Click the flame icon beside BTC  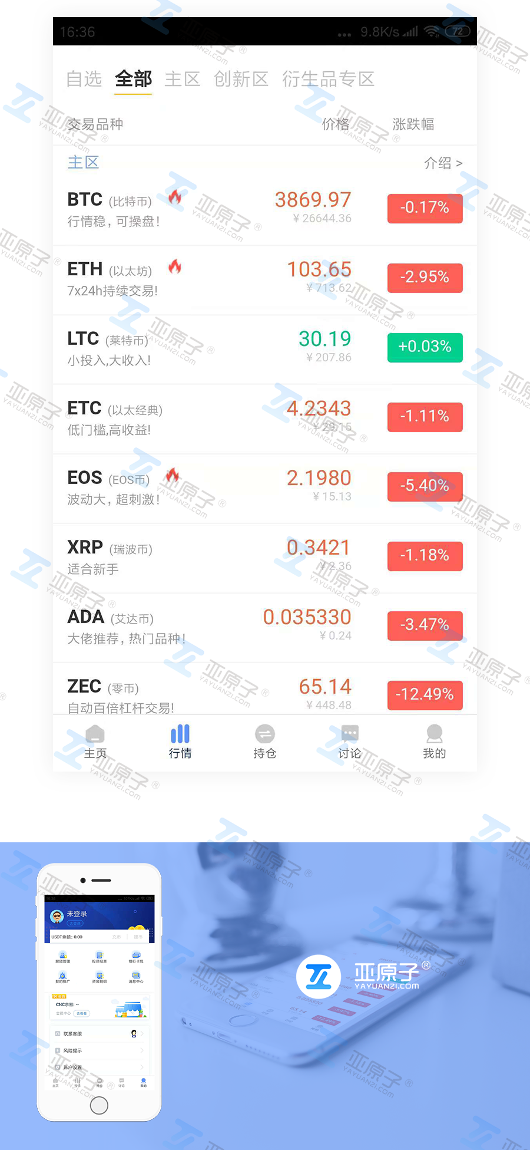click(x=175, y=197)
